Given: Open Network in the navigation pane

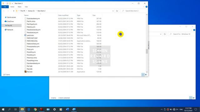Looking at the screenshot, I should [x=10, y=30].
